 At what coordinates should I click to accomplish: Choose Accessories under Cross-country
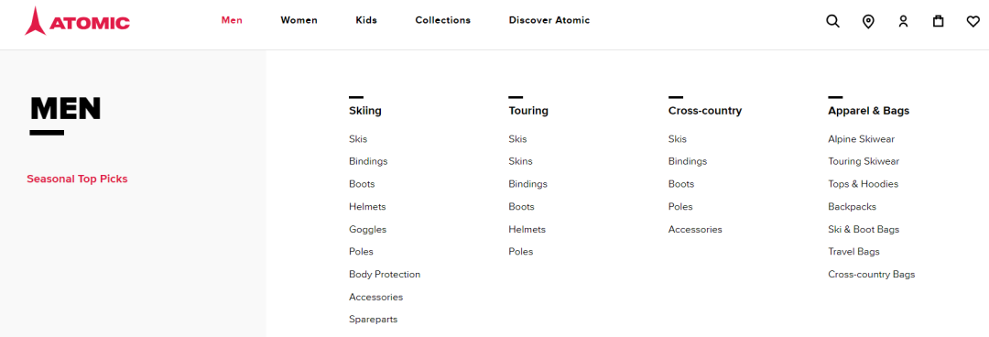point(695,229)
